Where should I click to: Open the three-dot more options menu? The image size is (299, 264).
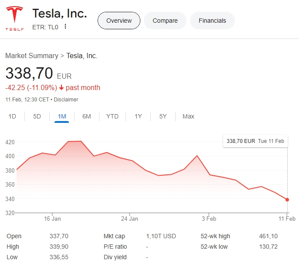pyautogui.click(x=65, y=27)
